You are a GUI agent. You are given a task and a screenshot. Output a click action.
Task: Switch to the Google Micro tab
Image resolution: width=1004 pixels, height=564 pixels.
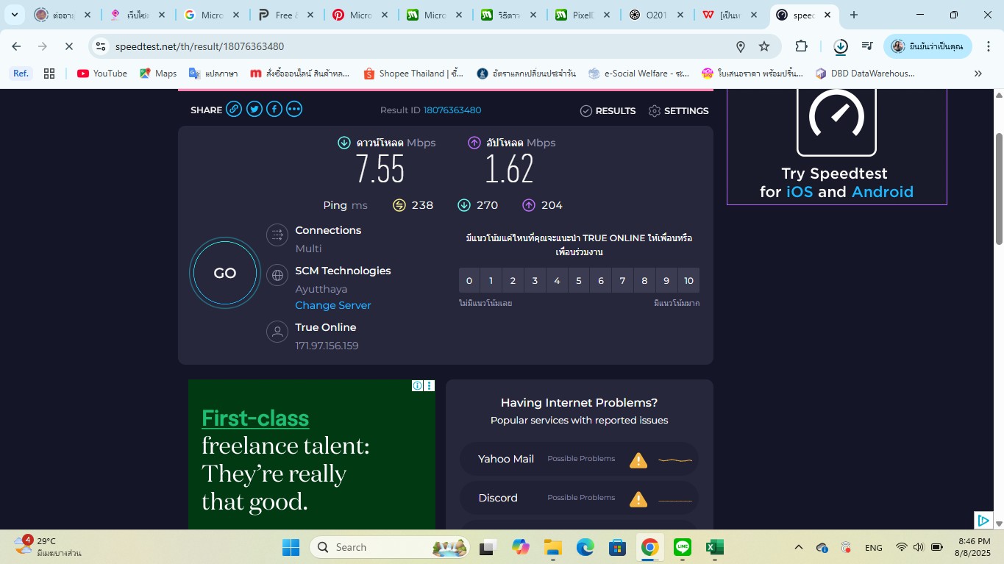pyautogui.click(x=210, y=15)
